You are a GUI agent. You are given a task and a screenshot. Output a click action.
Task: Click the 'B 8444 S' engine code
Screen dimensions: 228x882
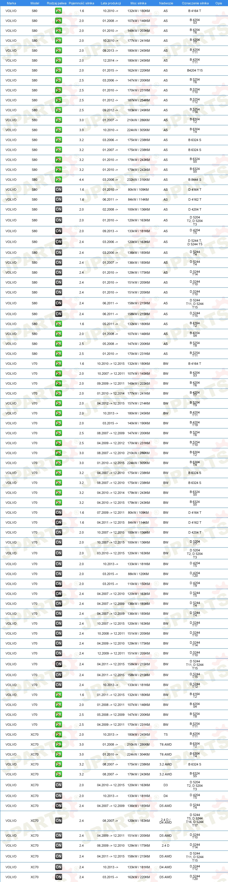195,179
